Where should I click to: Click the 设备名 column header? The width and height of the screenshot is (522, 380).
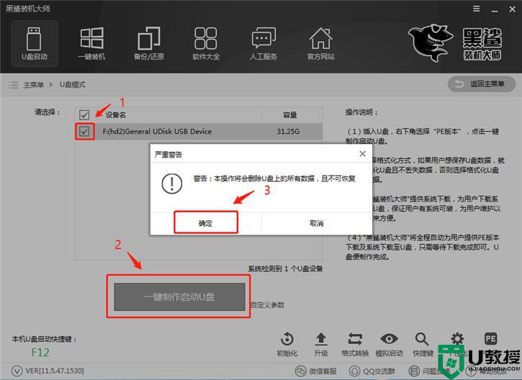click(x=115, y=115)
